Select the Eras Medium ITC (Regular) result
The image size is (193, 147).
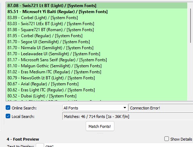tap(97, 72)
